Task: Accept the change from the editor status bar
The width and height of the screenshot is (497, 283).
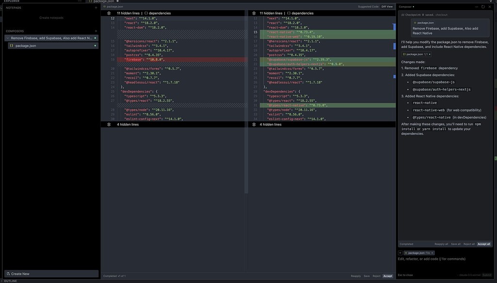Action: 388,276
